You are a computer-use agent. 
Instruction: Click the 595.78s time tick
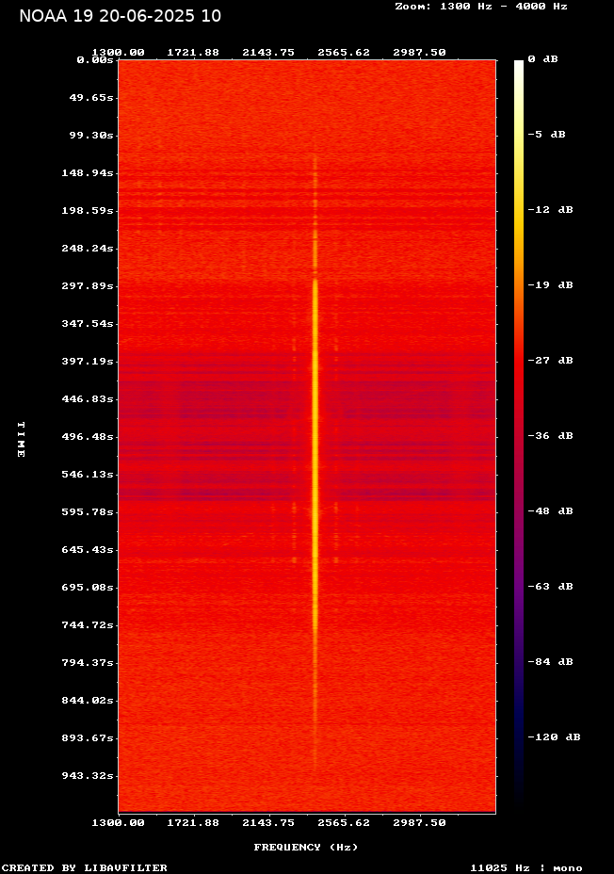88,512
